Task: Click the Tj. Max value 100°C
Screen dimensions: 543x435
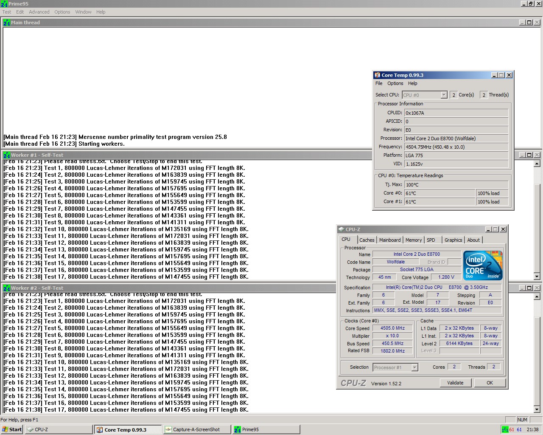Action: click(456, 185)
